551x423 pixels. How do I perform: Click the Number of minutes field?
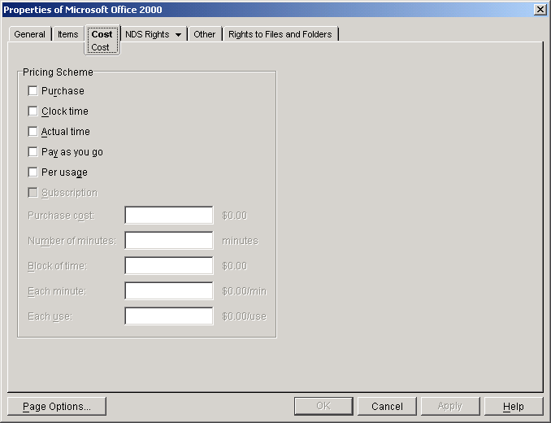click(x=169, y=241)
